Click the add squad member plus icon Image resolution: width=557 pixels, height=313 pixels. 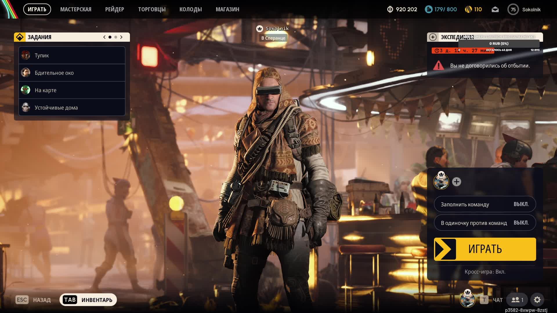click(456, 182)
